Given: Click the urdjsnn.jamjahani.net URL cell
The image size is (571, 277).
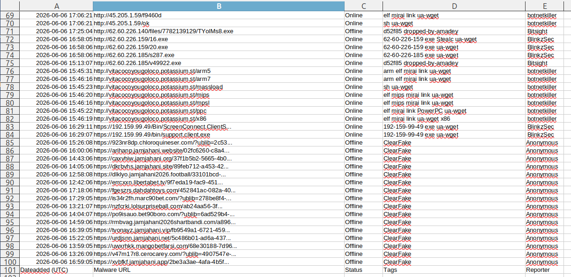Looking at the screenshot, I should click(218, 238).
